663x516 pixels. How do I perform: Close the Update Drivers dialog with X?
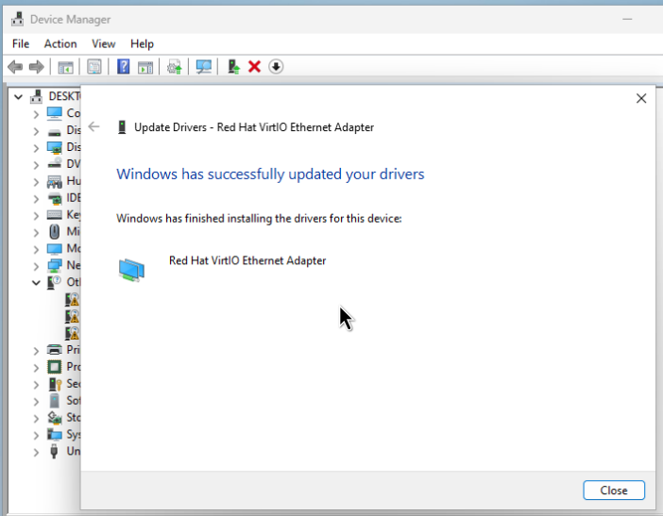pyautogui.click(x=641, y=98)
